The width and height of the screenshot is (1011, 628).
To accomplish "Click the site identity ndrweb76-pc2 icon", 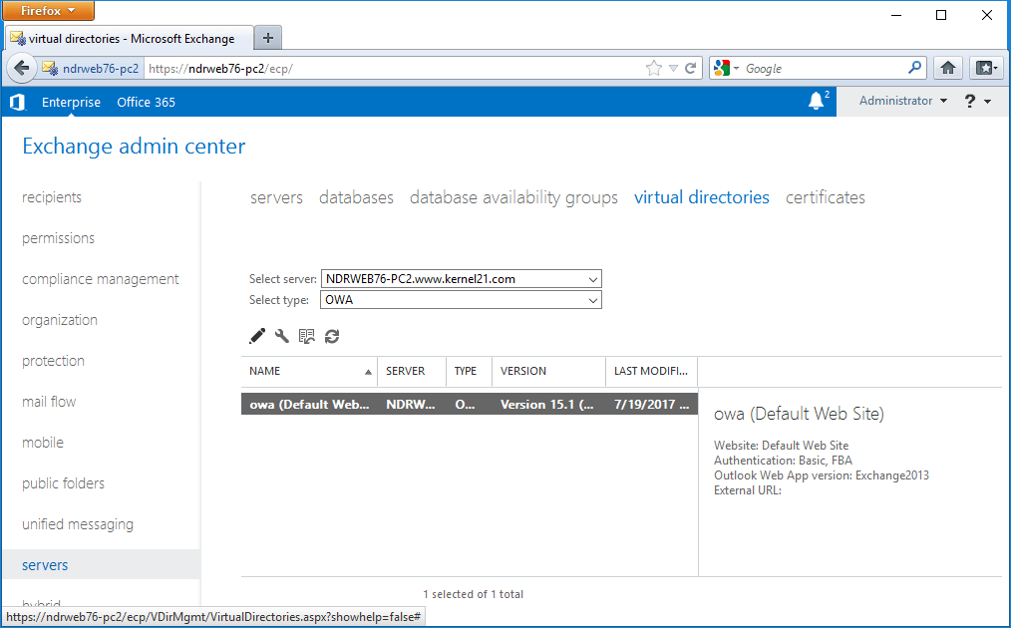I will (x=91, y=69).
